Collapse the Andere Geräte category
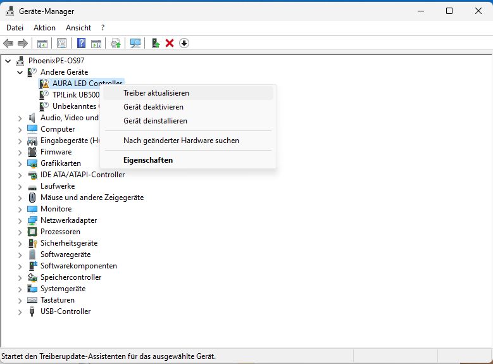This screenshot has height=364, width=493. tap(20, 72)
